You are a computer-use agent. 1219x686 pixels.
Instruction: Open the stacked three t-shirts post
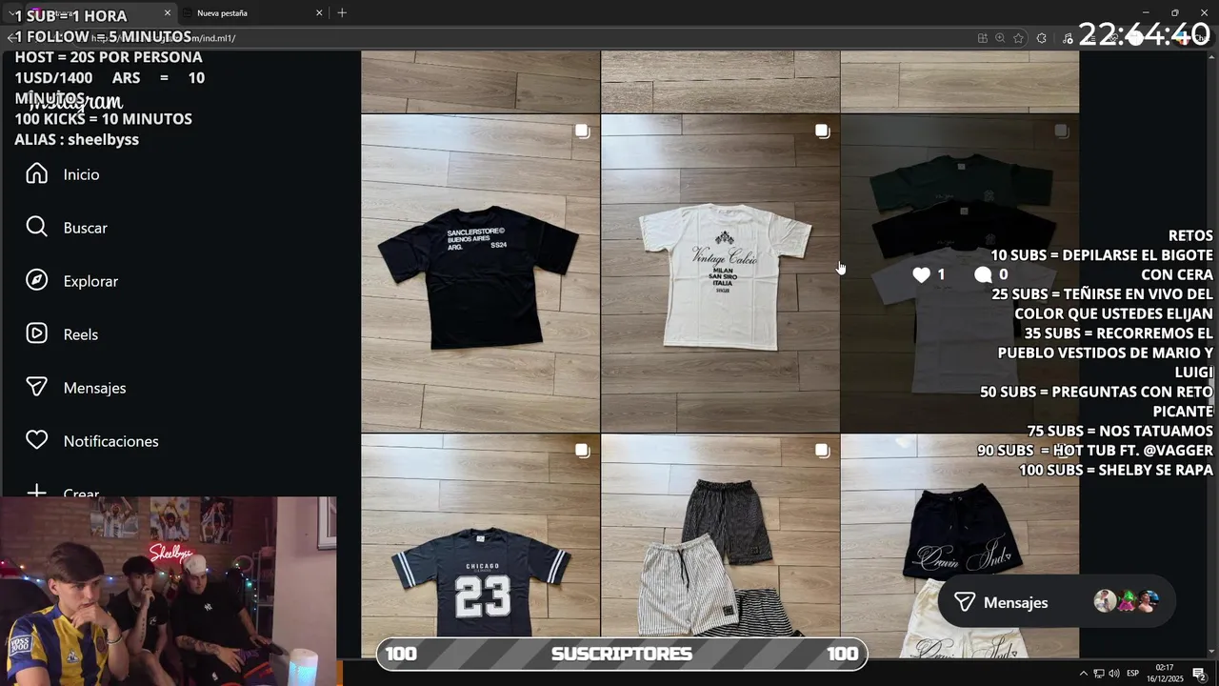click(x=960, y=273)
